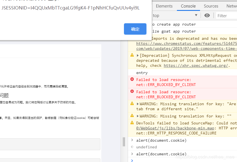Viewport: 237px width, 162px height.
Task: Expand the Deprecation Synchronous XMLHttpRequest warning
Action: click(137, 55)
